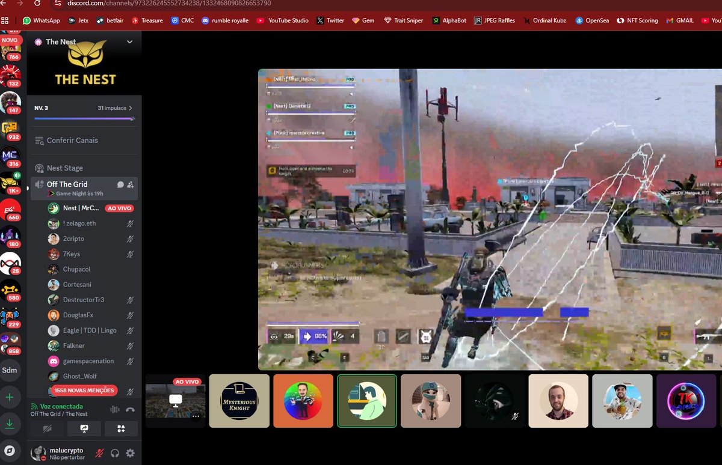Toggle the screen share button
Image resolution: width=722 pixels, height=465 pixels.
pyautogui.click(x=84, y=428)
